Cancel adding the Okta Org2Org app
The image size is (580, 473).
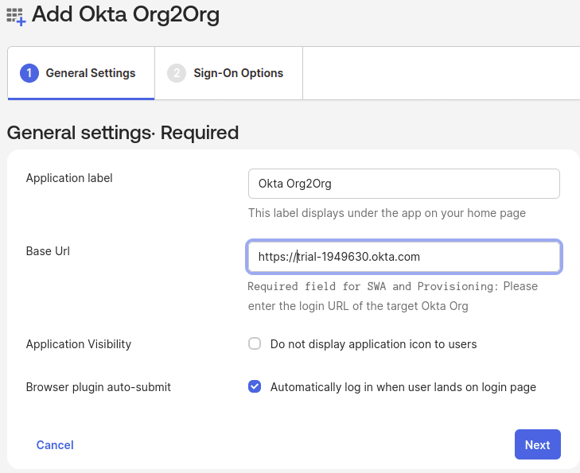pos(55,445)
